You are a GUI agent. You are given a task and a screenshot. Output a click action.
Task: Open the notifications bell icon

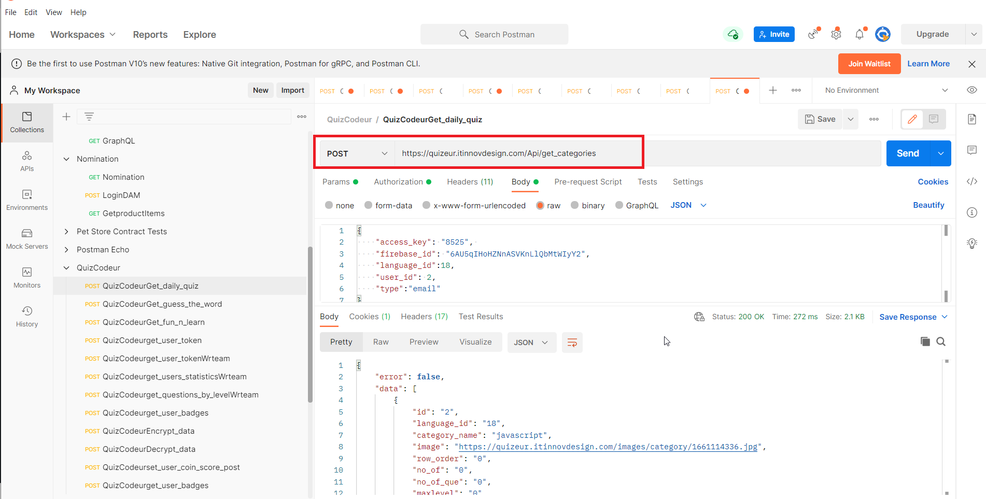(x=860, y=34)
